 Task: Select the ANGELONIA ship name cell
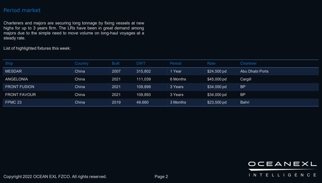tap(16, 79)
